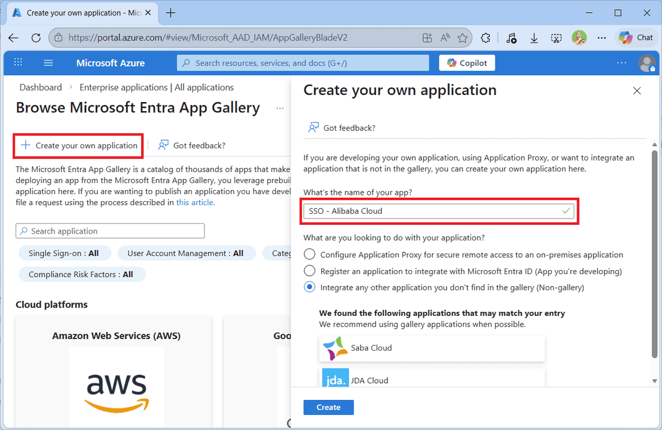The image size is (662, 430).
Task: Click the Copilot button in Azure header
Action: tap(467, 63)
